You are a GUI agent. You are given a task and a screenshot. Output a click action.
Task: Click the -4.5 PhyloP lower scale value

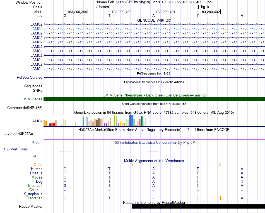[36, 156]
